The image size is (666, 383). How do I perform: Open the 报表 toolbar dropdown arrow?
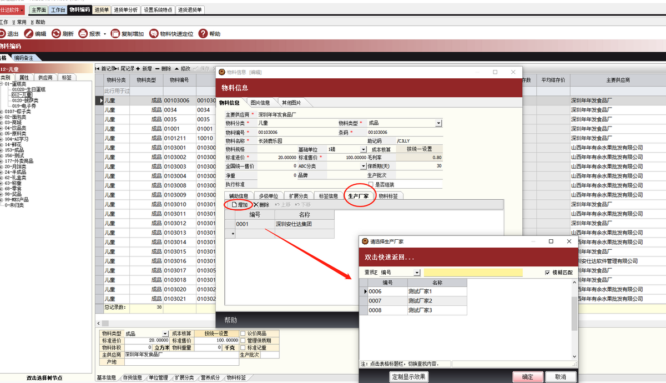pos(105,34)
